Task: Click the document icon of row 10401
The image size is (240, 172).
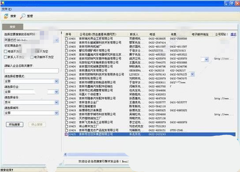Action: 67,38
